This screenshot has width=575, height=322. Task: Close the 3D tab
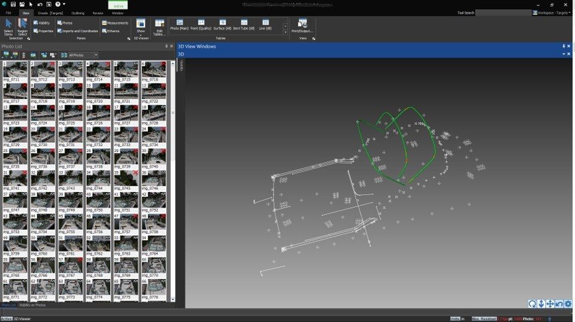point(569,54)
